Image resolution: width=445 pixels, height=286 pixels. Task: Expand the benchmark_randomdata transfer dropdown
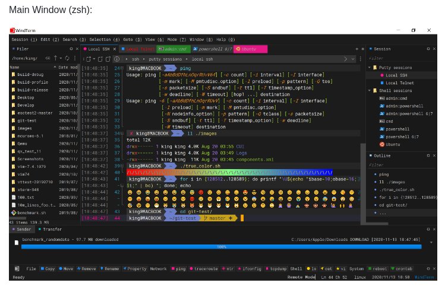coord(431,242)
